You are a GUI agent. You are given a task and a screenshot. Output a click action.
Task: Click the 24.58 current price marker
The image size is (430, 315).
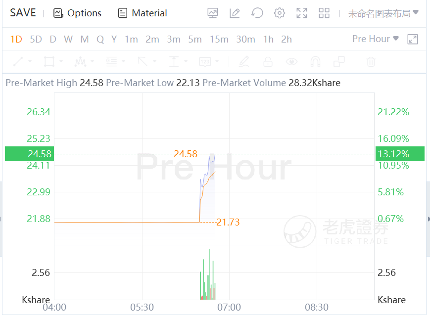(x=28, y=154)
